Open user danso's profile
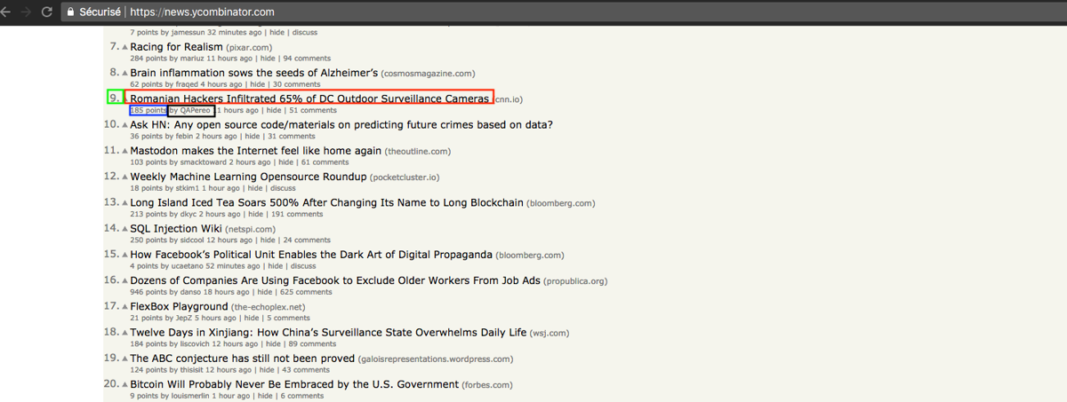 pyautogui.click(x=189, y=292)
